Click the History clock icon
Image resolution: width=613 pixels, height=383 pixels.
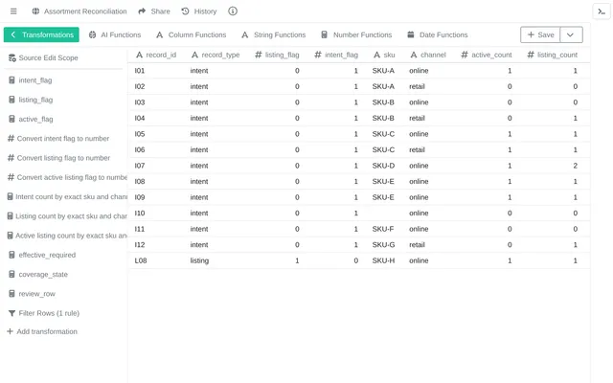[x=185, y=11]
